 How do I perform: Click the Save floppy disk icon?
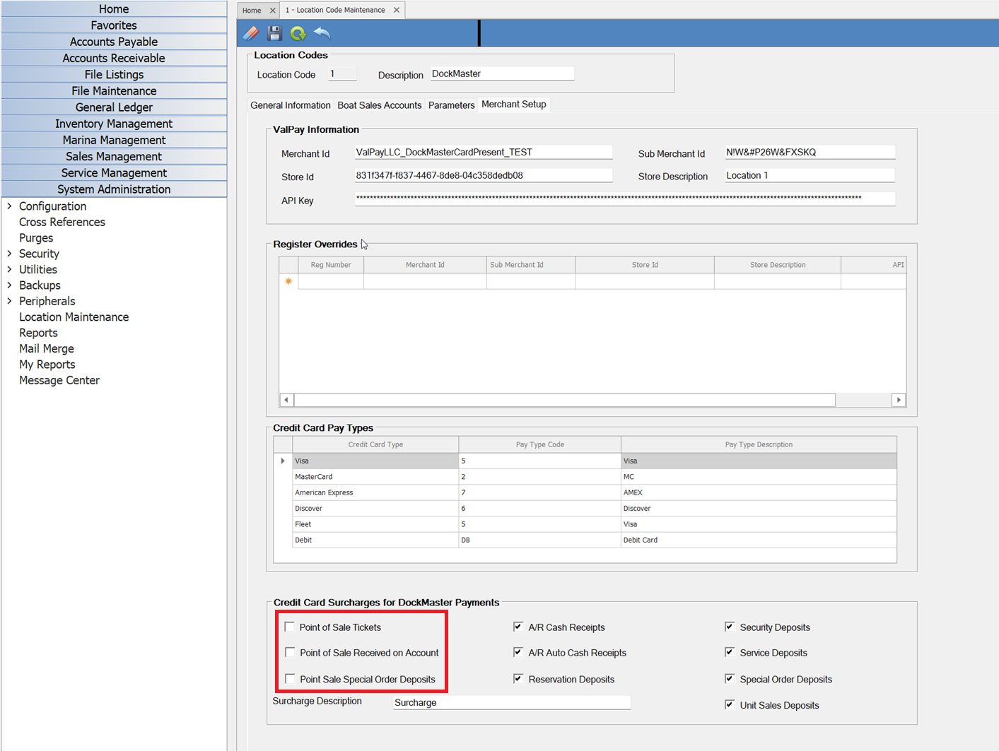(274, 33)
